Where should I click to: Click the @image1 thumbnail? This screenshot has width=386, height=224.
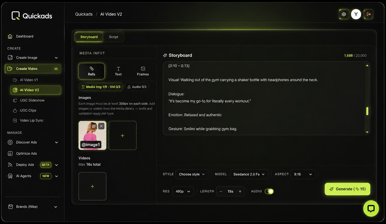(92, 135)
